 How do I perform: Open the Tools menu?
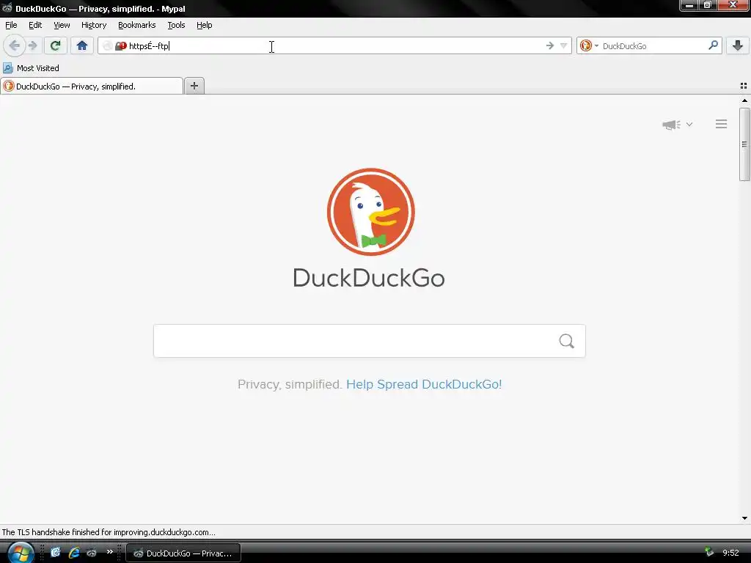pos(176,25)
